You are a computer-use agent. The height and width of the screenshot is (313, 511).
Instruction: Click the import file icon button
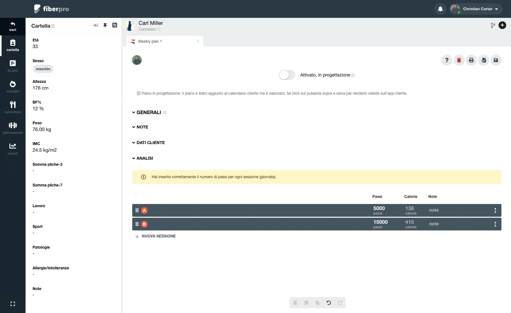[x=484, y=60]
